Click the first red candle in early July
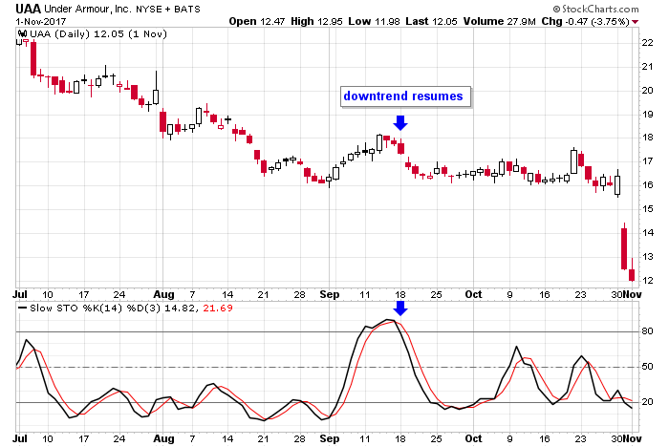This screenshot has width=669, height=447. 32,58
